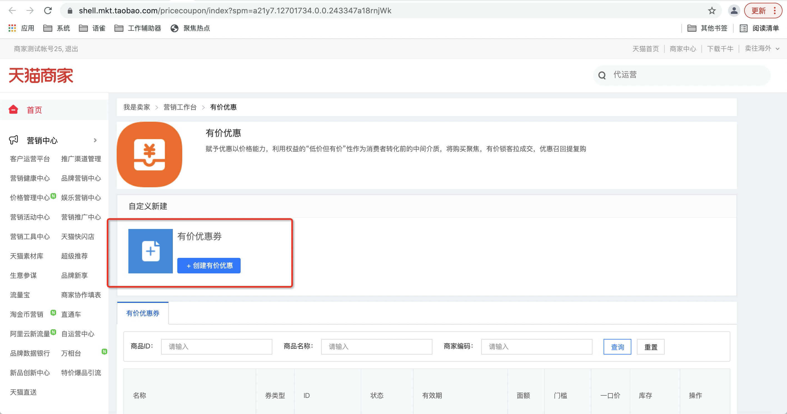
Task: Expand the 营销中心 chevron arrow
Action: tap(95, 140)
